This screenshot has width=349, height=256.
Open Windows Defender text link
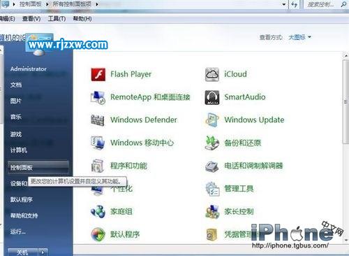pyautogui.click(x=144, y=120)
